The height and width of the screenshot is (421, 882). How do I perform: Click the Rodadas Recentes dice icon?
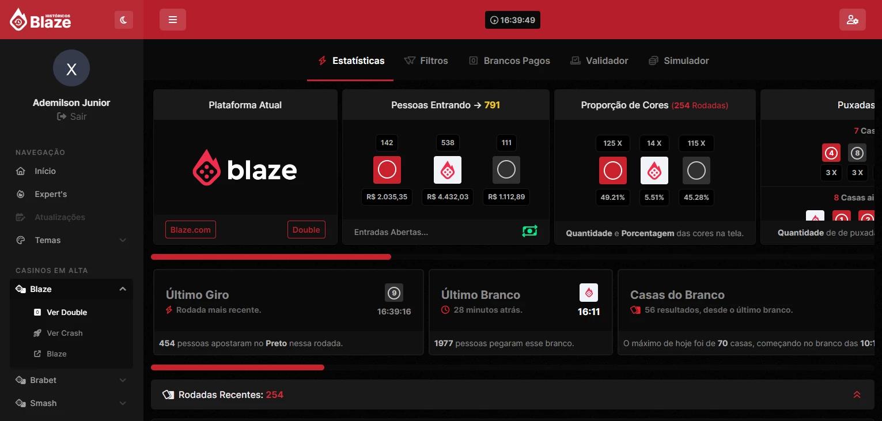(168, 395)
